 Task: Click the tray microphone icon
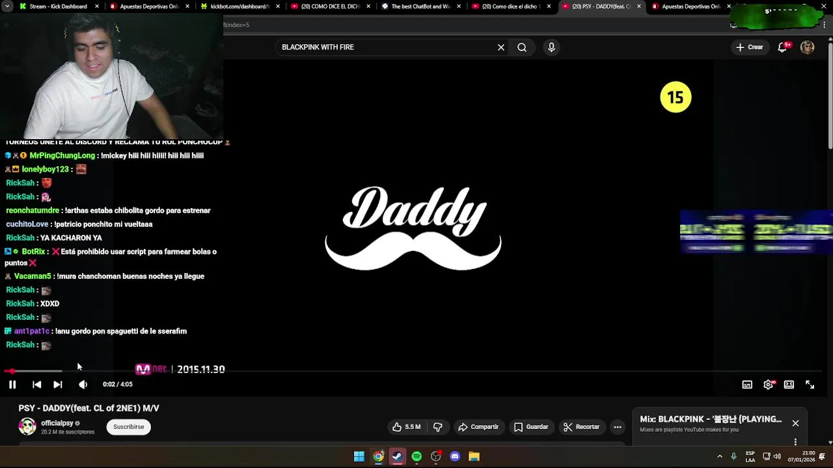click(734, 456)
